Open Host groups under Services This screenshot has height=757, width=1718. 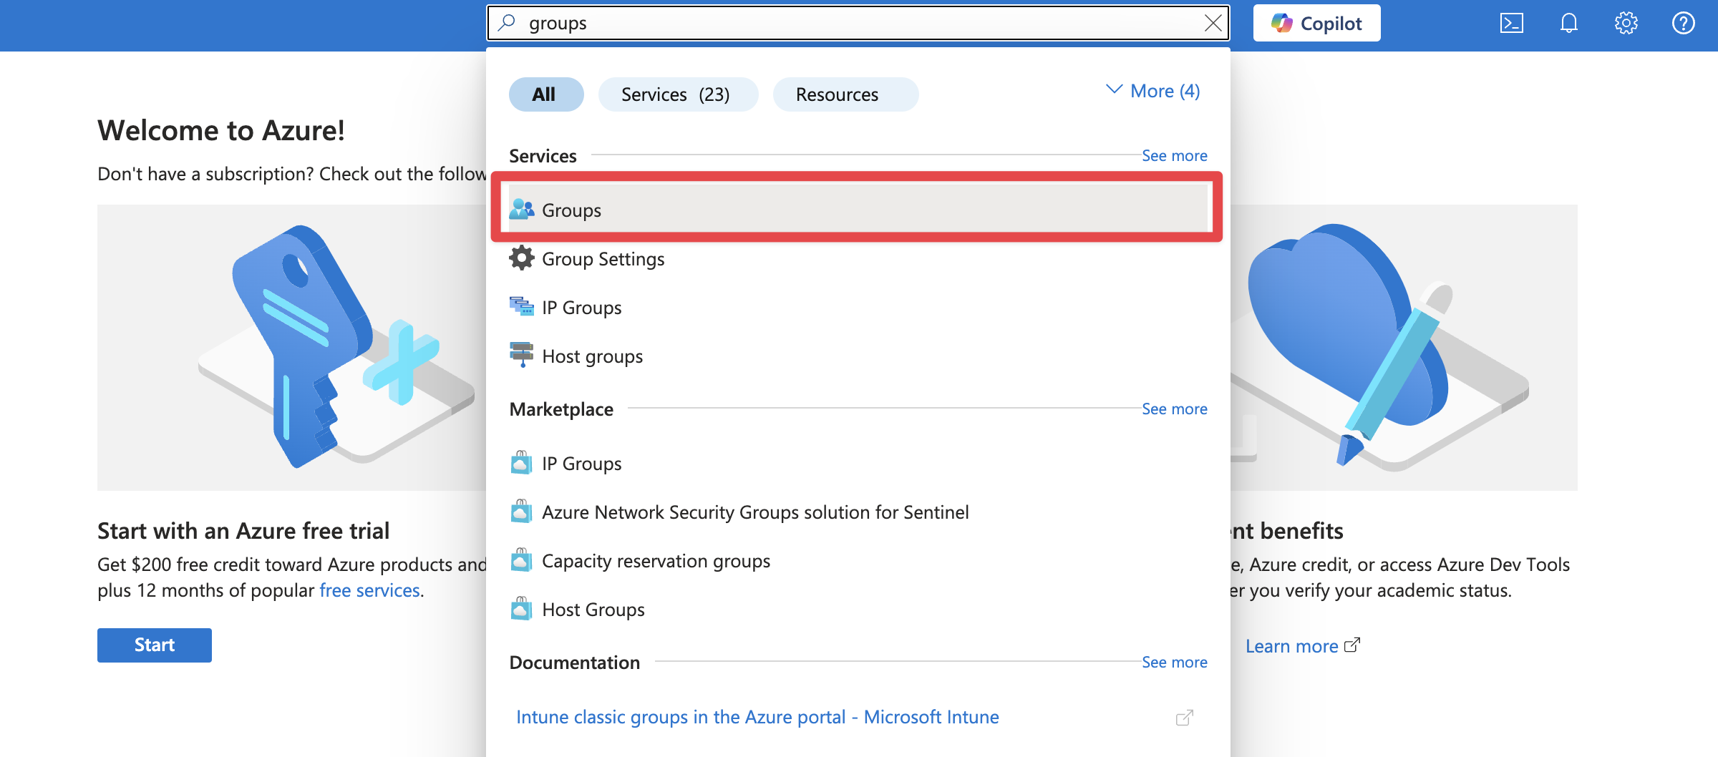[858, 356]
